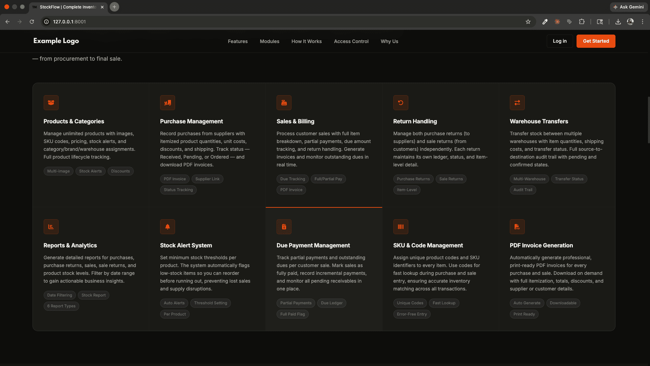Click the Threshold Setting tag
This screenshot has height=366, width=650.
click(x=210, y=303)
